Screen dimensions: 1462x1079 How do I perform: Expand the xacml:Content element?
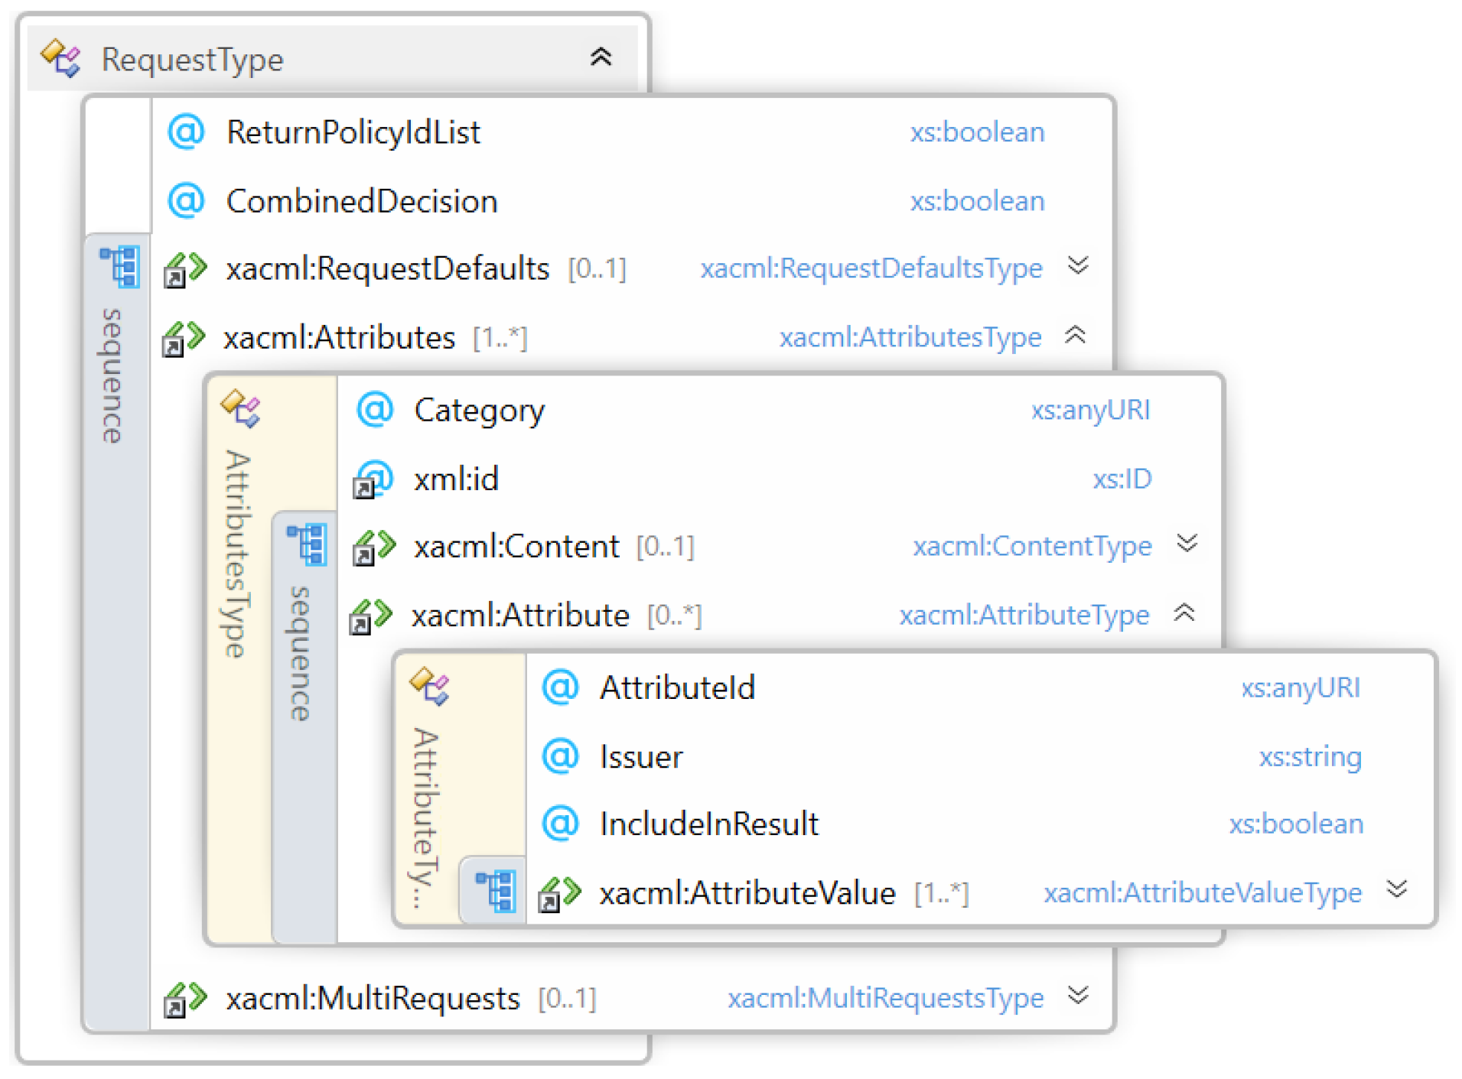[x=1187, y=543]
